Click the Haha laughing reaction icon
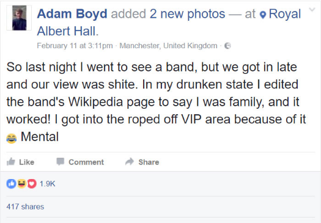 21,183
